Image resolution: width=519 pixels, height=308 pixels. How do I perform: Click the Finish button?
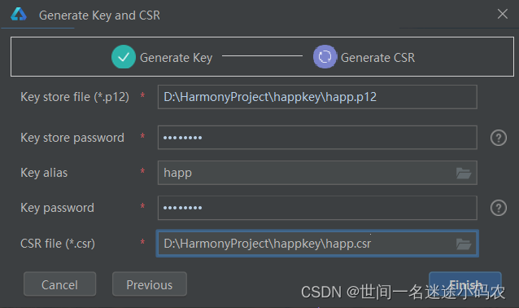point(465,284)
